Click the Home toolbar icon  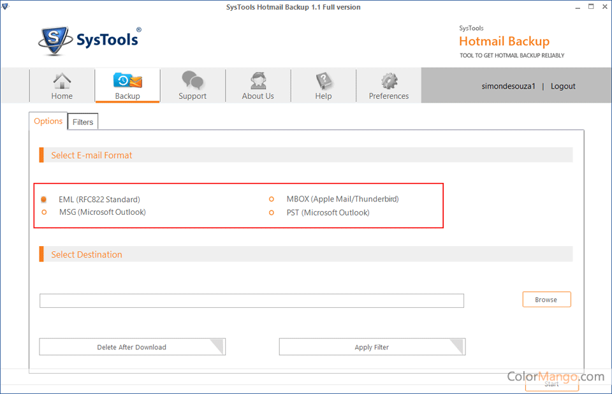[62, 82]
